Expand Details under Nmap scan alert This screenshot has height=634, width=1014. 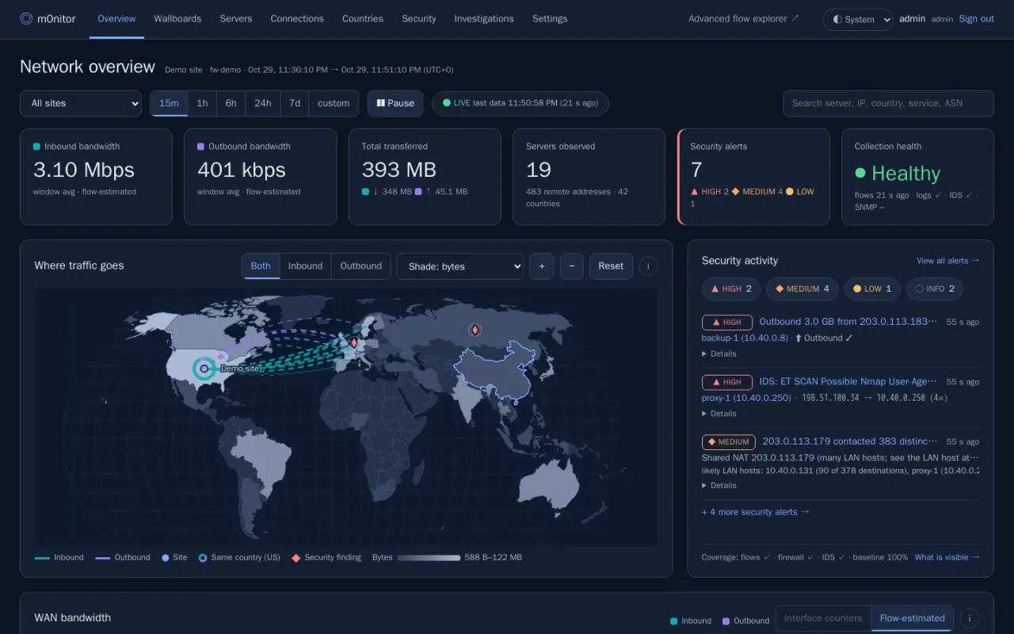(x=719, y=414)
